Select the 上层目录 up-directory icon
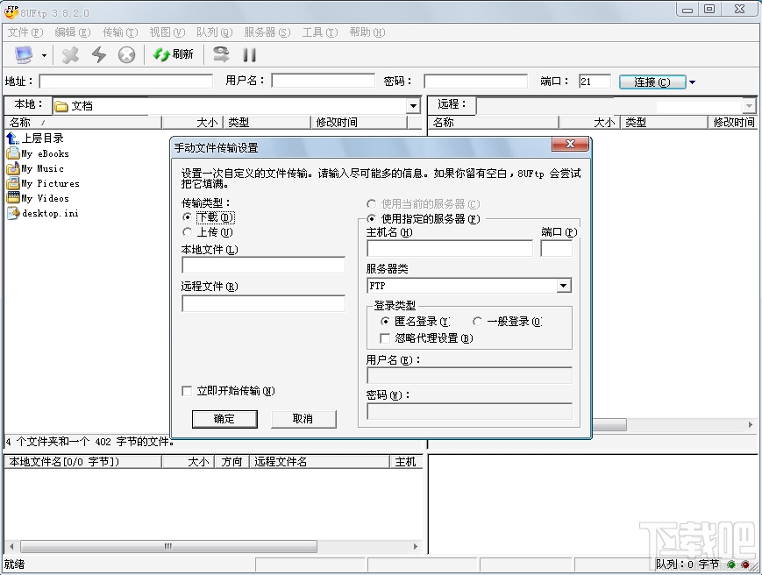This screenshot has width=762, height=575. pyautogui.click(x=13, y=138)
